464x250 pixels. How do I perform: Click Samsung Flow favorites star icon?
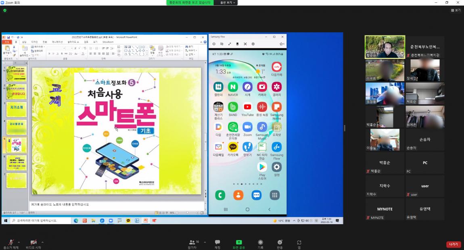click(x=281, y=44)
